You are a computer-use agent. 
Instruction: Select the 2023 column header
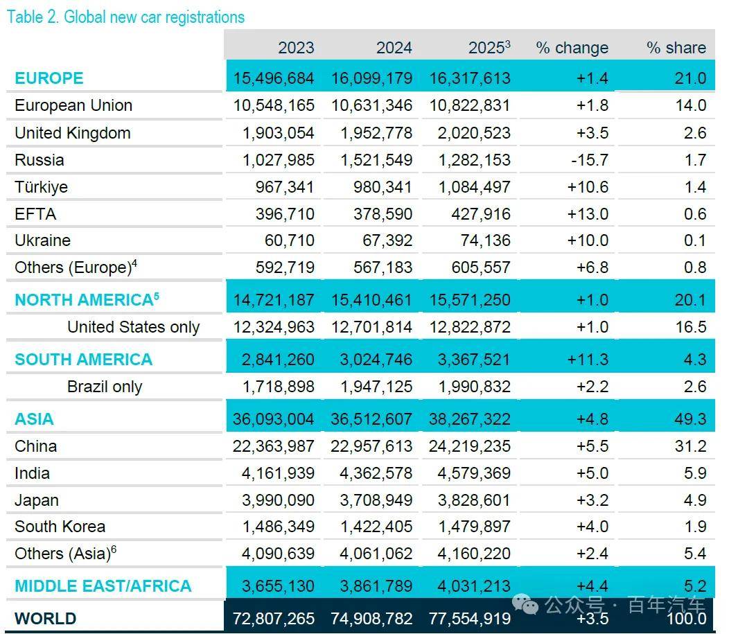[296, 48]
